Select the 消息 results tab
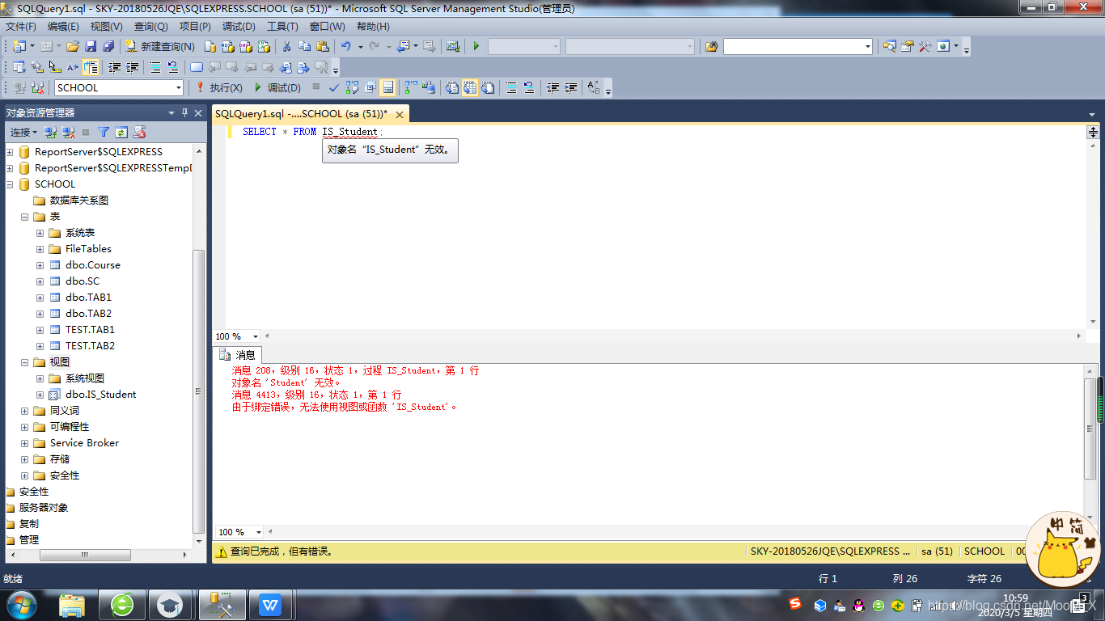Screen dimensions: 1105x621 click(x=238, y=354)
